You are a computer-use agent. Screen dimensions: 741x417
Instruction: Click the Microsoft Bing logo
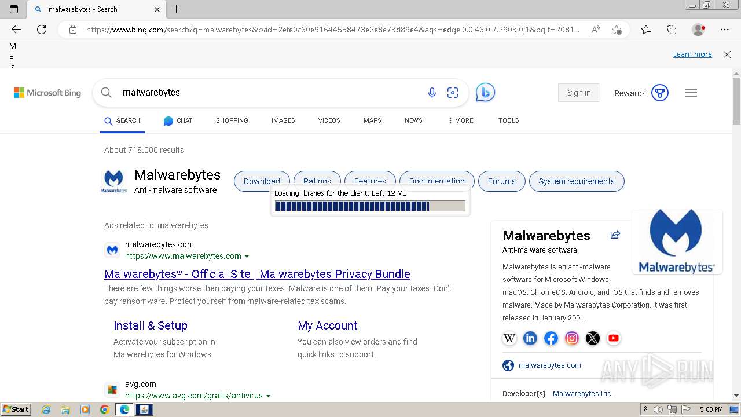(x=47, y=93)
